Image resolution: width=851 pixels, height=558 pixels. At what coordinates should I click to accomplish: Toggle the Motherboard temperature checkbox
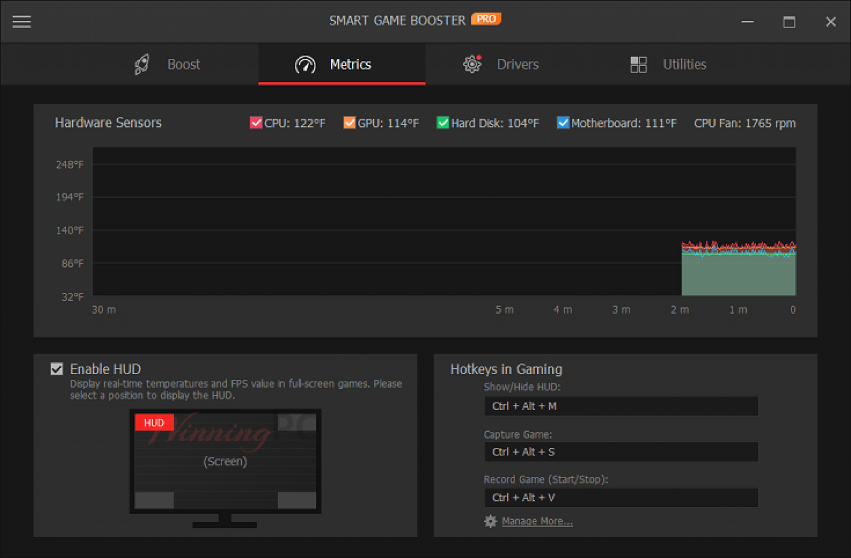pyautogui.click(x=563, y=123)
